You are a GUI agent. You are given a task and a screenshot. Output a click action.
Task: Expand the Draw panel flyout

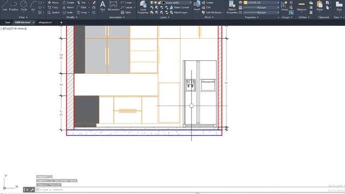(x=23, y=17)
